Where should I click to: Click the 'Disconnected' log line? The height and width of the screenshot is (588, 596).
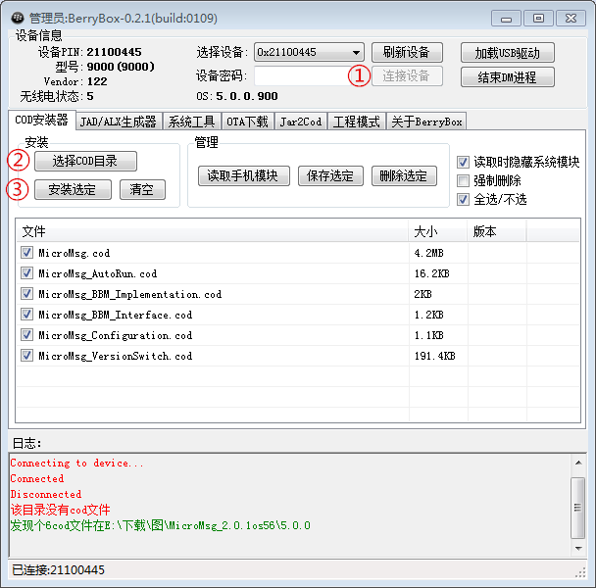pos(46,494)
